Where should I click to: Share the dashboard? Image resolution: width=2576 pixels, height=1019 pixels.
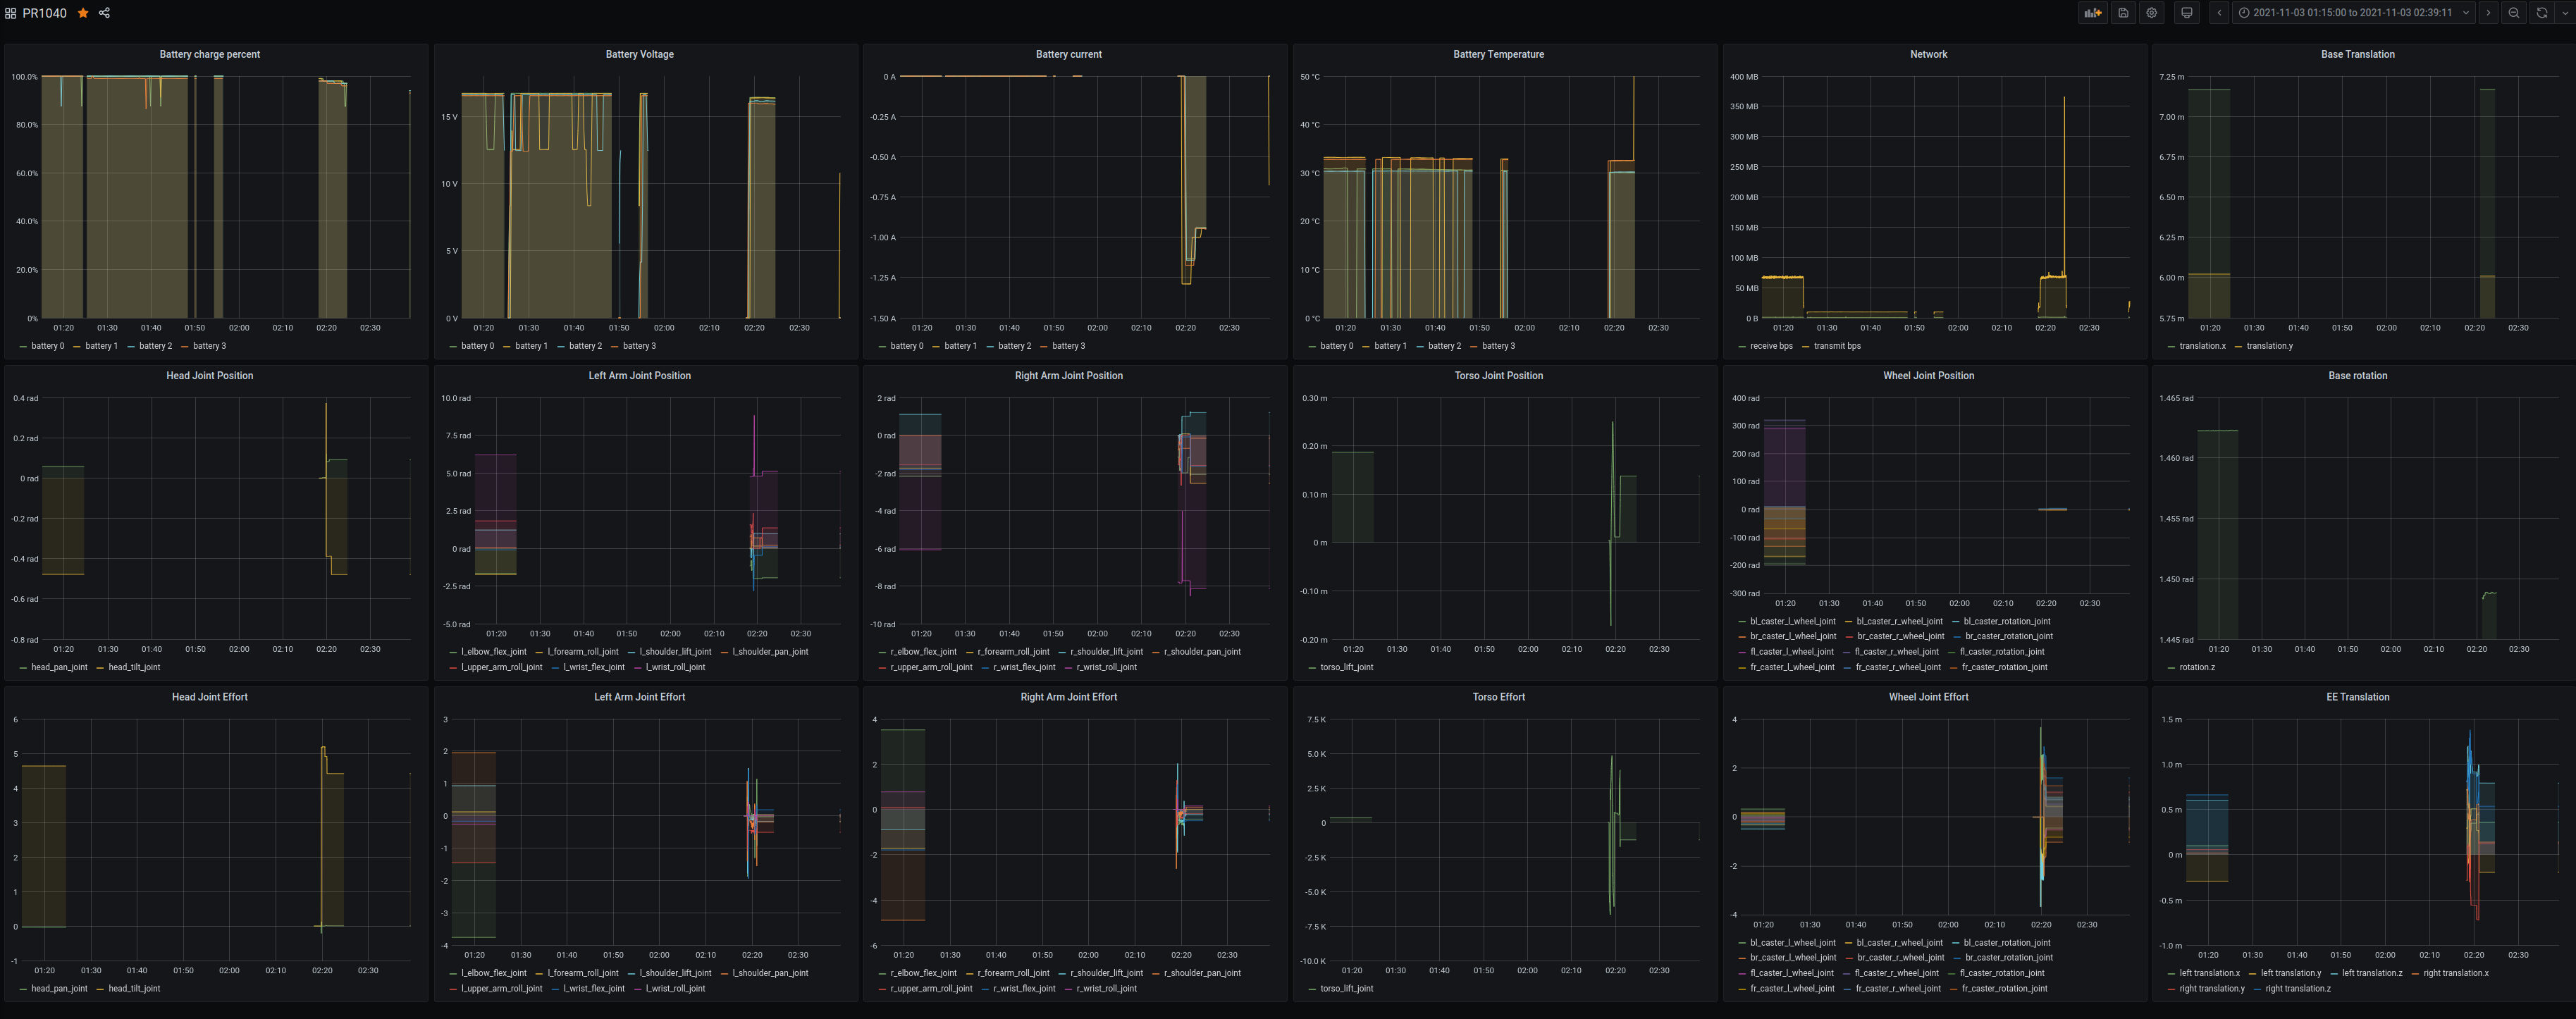coord(104,13)
